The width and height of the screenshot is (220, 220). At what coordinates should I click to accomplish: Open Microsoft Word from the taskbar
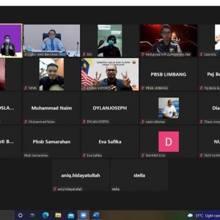pos(96,215)
